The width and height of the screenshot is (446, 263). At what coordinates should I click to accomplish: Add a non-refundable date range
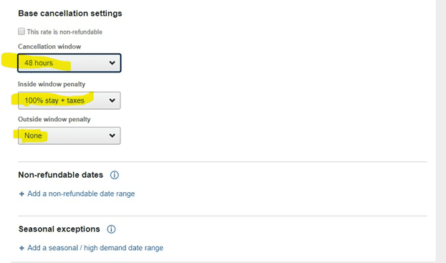81,193
